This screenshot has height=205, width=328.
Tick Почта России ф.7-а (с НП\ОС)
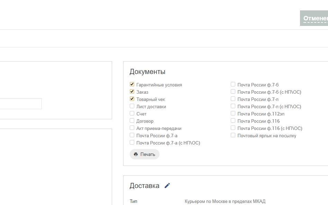point(132,142)
